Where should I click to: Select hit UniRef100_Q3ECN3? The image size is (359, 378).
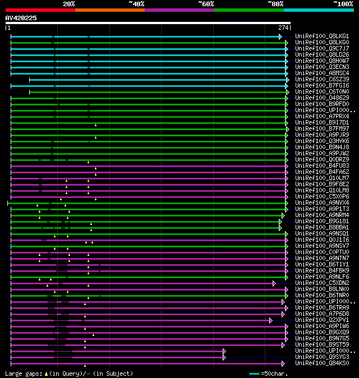(322, 67)
